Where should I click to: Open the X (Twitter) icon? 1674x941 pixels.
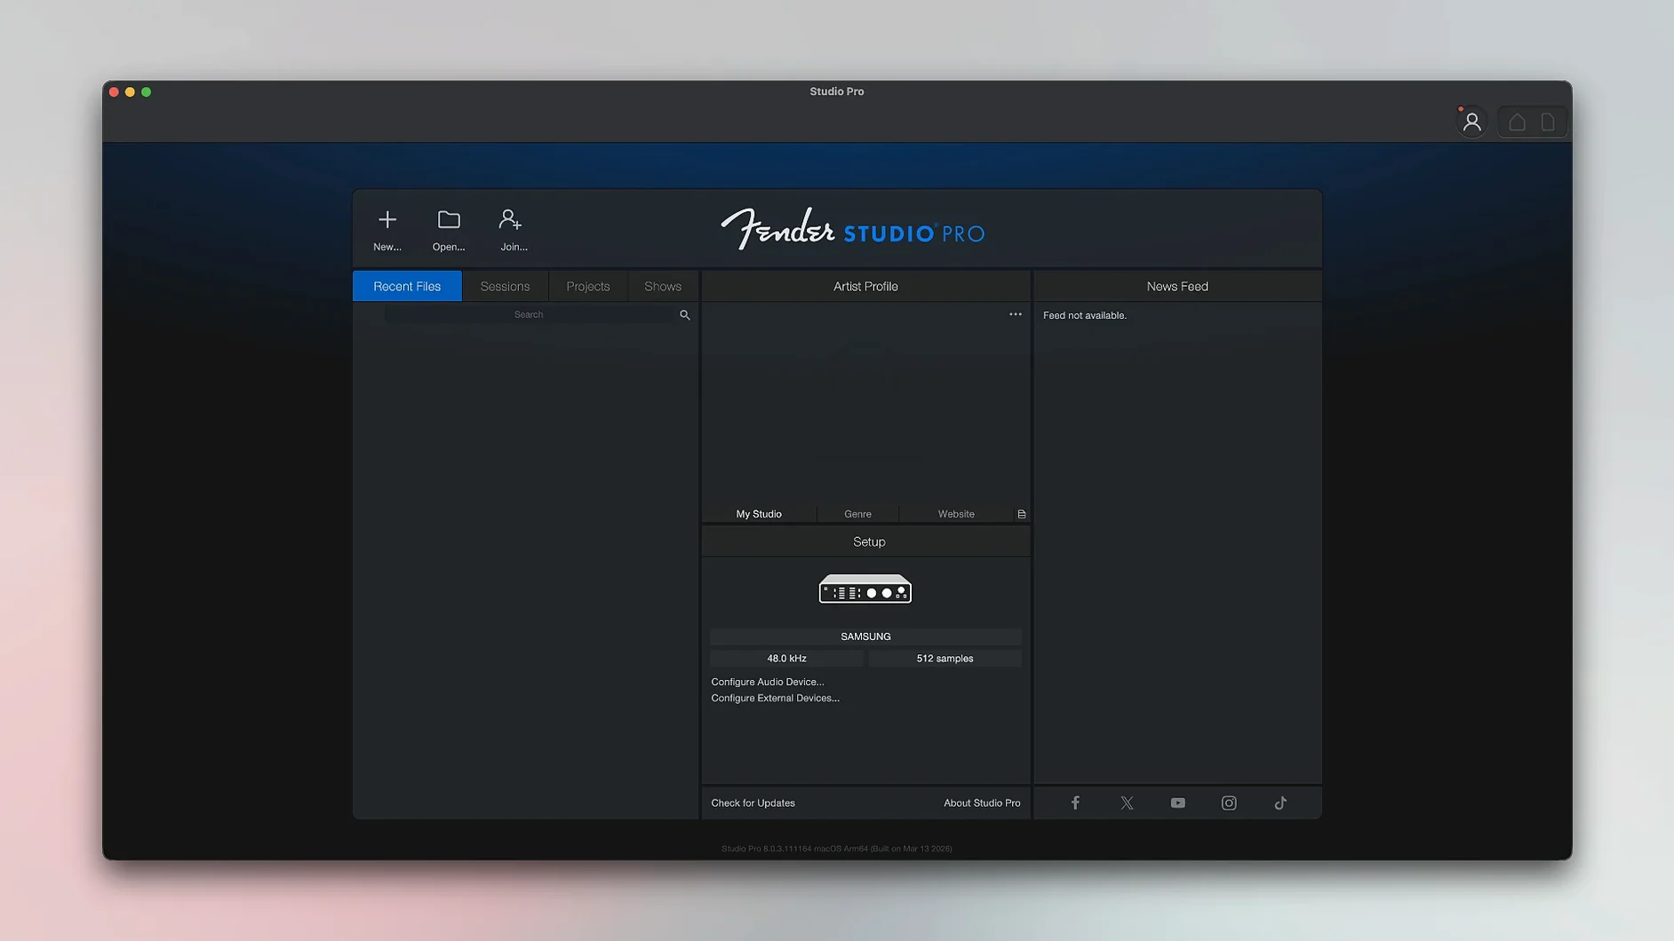[x=1127, y=803]
